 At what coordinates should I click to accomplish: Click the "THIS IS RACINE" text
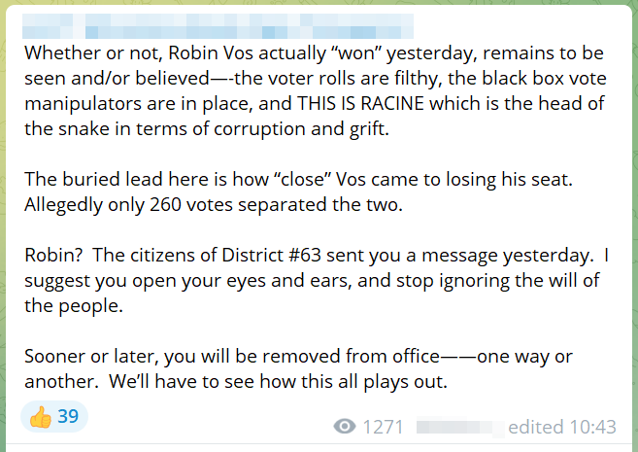click(360, 103)
